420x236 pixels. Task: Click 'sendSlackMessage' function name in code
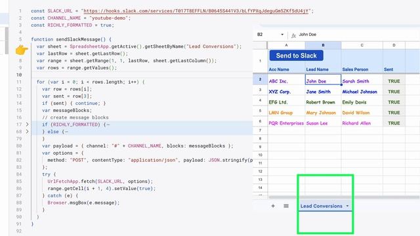coord(77,39)
